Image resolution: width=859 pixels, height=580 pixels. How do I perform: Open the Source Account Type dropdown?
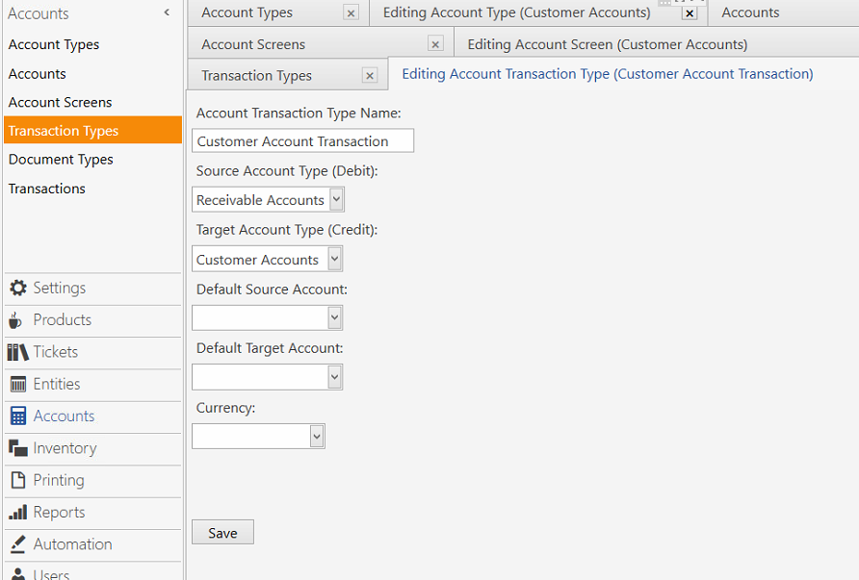pyautogui.click(x=334, y=199)
